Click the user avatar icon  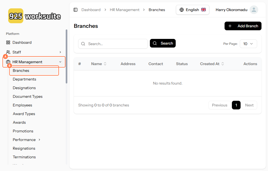(254, 10)
